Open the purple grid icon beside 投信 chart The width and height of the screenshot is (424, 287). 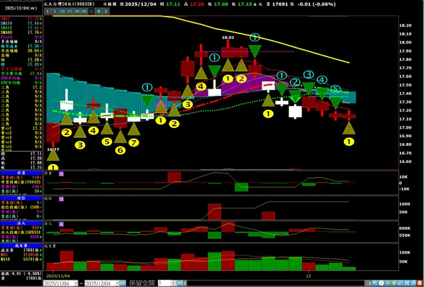(x=61, y=199)
